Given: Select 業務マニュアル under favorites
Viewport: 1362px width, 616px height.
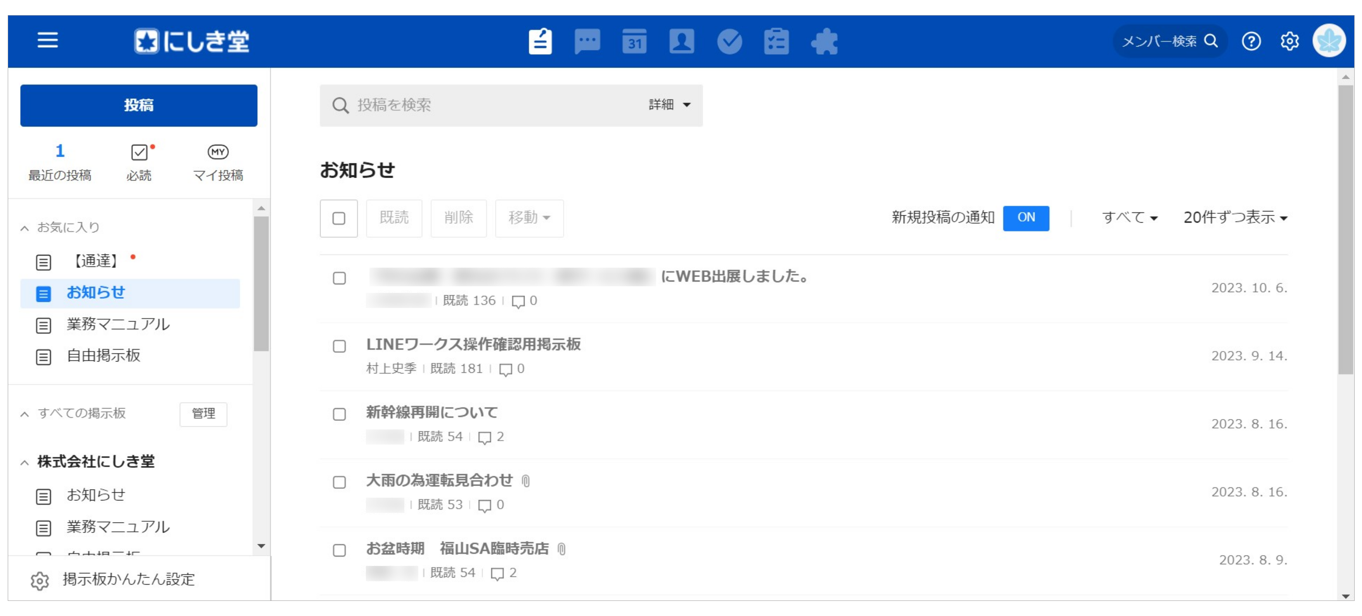Looking at the screenshot, I should click(x=117, y=324).
